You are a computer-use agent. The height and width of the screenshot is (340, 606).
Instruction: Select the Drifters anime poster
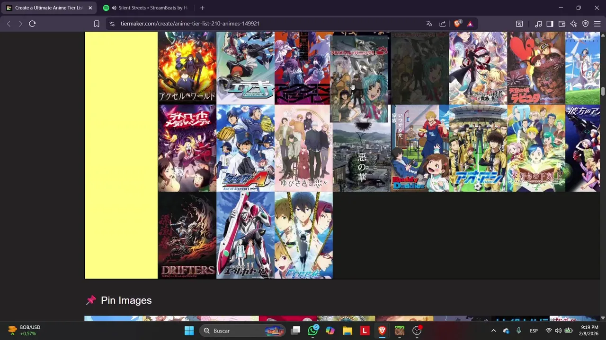[x=187, y=235]
